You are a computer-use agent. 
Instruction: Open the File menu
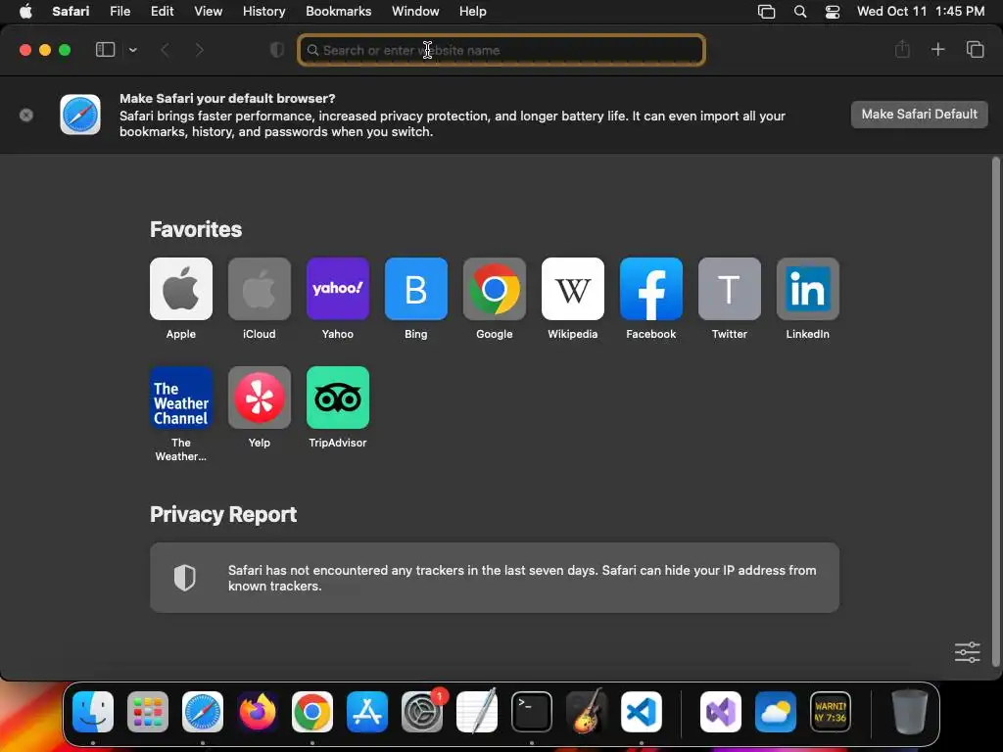[x=119, y=12]
